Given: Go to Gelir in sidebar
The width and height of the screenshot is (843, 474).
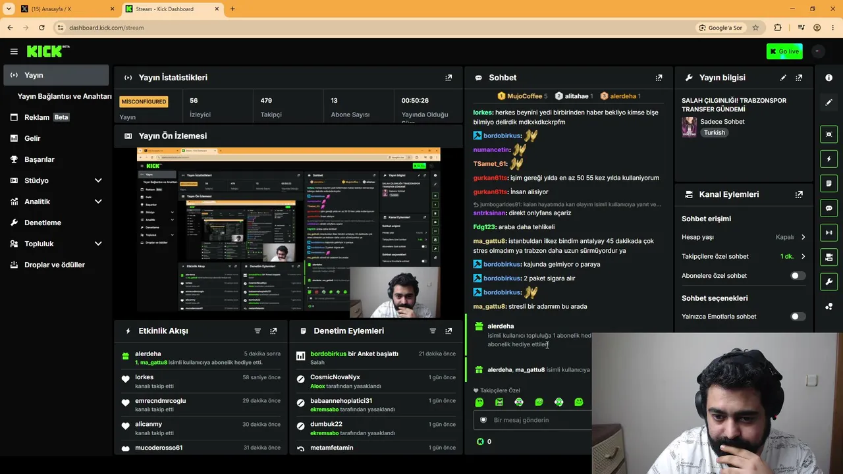Looking at the screenshot, I should pos(56,138).
